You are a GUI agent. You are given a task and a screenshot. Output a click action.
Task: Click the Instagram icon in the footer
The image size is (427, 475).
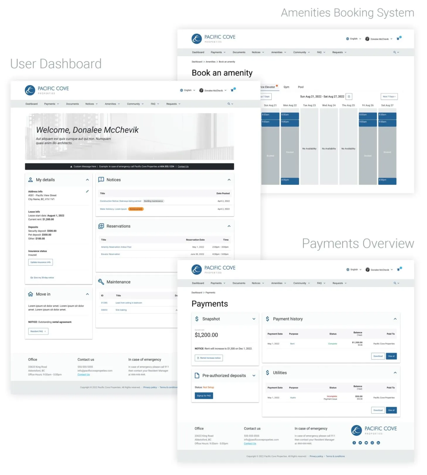(372, 443)
